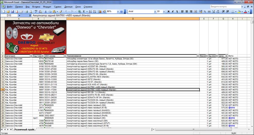Center the cell text with the Center icon
The image size is (254, 135).
[187, 12]
